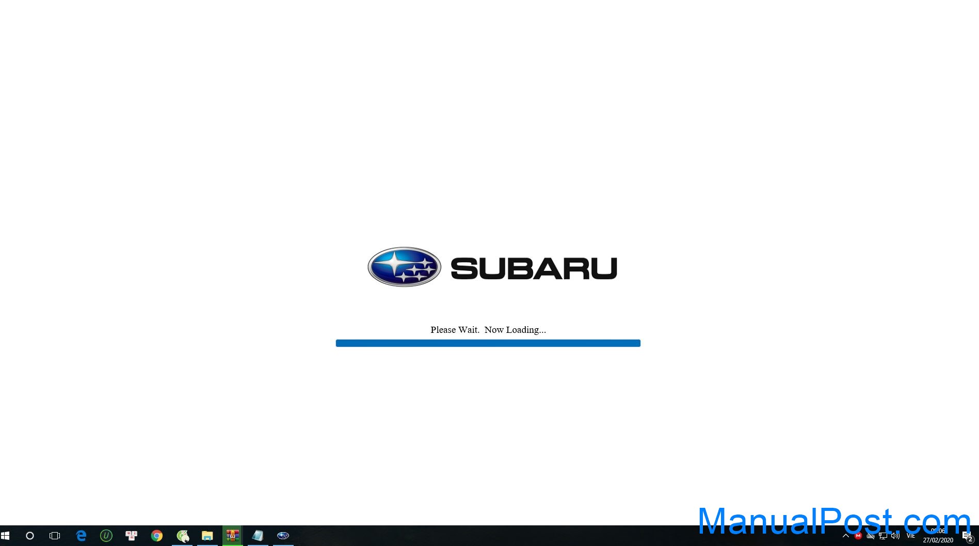Viewport: 979px width, 546px height.
Task: Click the Subaru star emblem logo
Action: point(405,267)
